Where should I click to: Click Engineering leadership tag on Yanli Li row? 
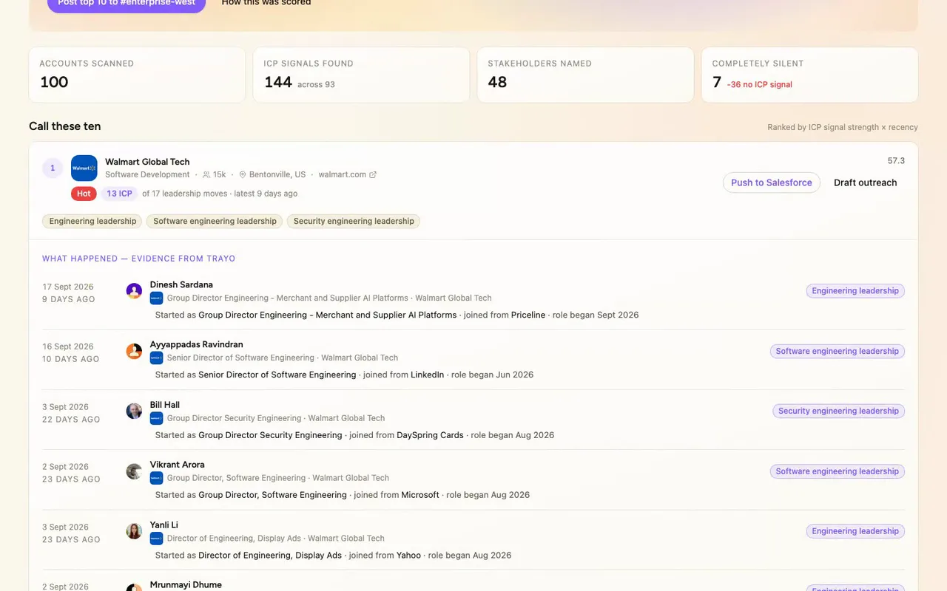(855, 531)
